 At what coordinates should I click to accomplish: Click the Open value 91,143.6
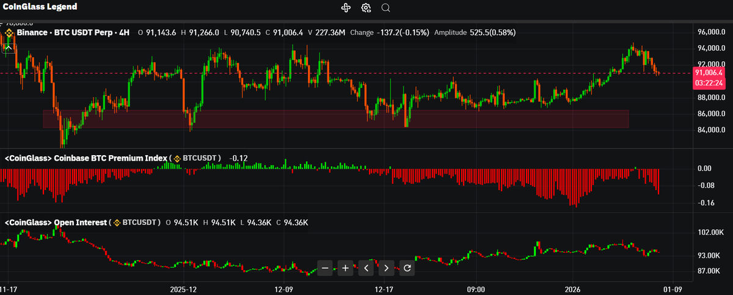point(162,32)
